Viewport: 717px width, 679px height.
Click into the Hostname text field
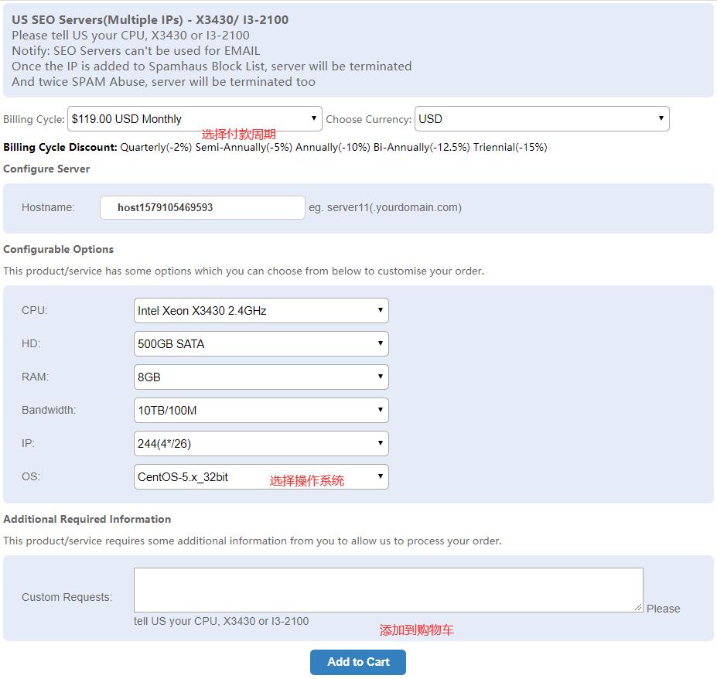pyautogui.click(x=202, y=207)
